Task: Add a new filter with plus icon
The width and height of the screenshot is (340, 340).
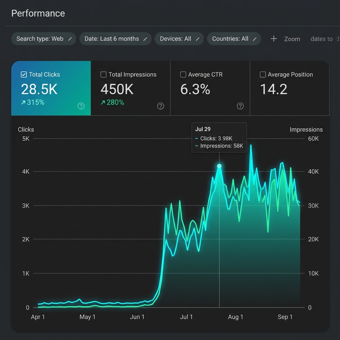Action: pyautogui.click(x=274, y=39)
